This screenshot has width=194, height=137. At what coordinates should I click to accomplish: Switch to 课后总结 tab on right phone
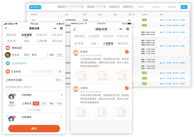pos(123,43)
